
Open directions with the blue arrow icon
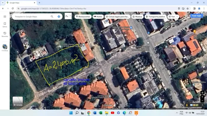(59, 16)
